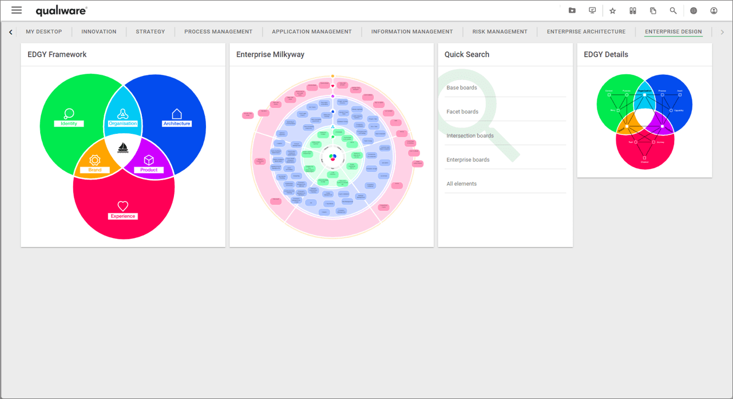Open the hamburger main menu
The width and height of the screenshot is (733, 399).
click(x=17, y=10)
